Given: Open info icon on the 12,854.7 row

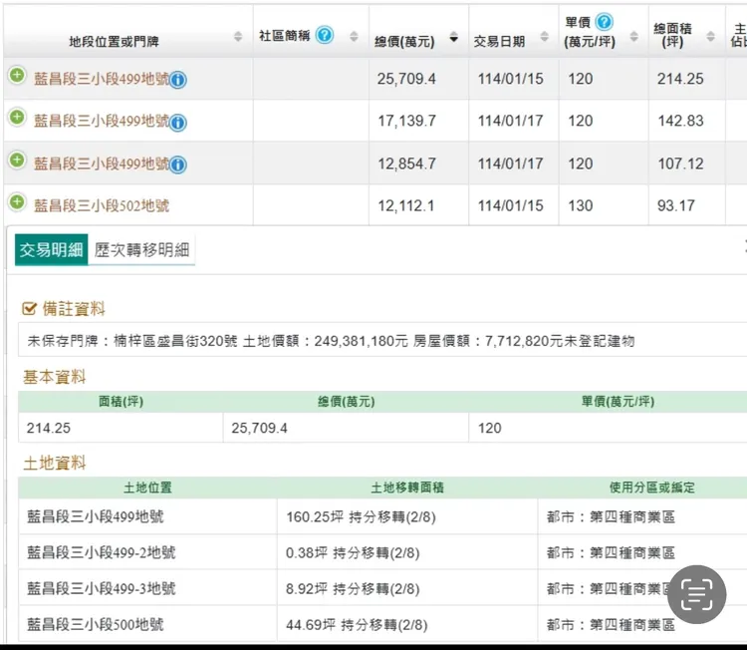Looking at the screenshot, I should pyautogui.click(x=178, y=165).
